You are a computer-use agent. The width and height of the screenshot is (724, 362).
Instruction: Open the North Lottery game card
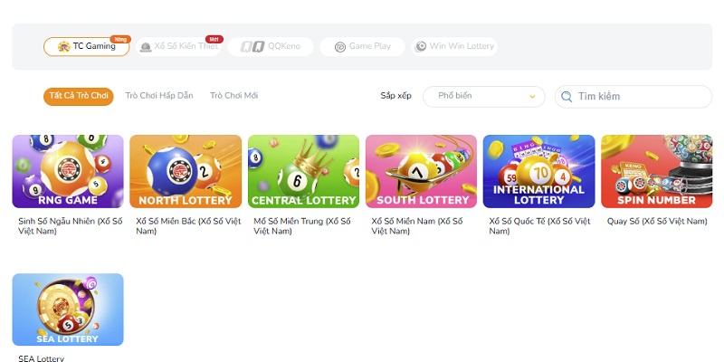tap(186, 171)
